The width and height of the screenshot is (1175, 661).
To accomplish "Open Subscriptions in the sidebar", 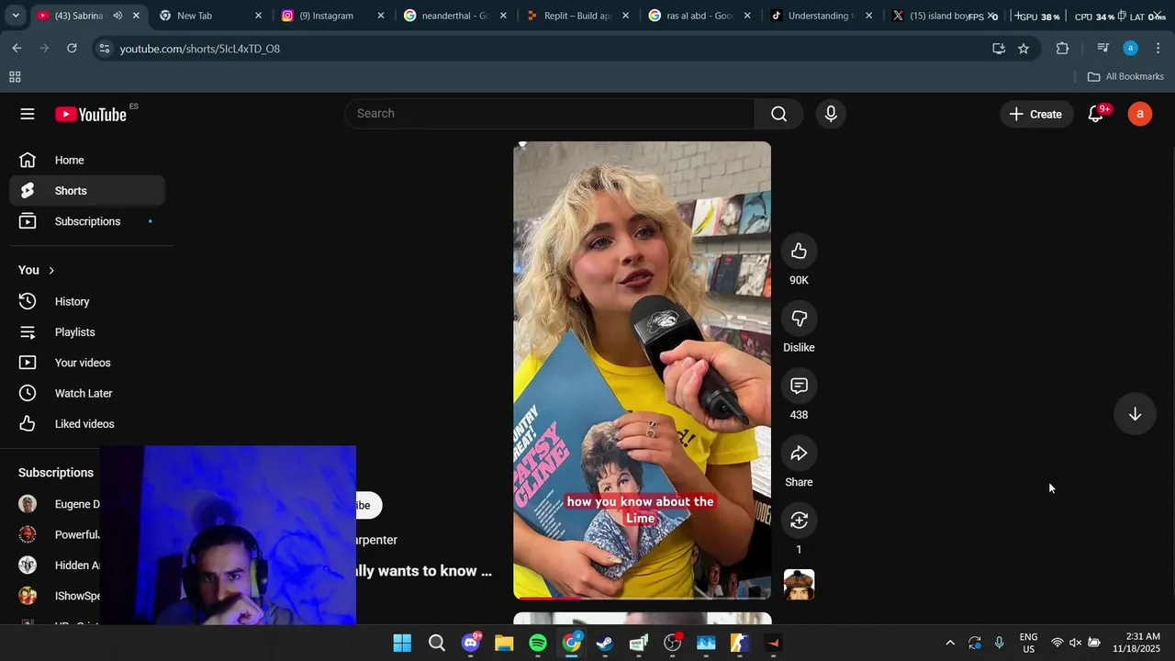I will click(87, 221).
